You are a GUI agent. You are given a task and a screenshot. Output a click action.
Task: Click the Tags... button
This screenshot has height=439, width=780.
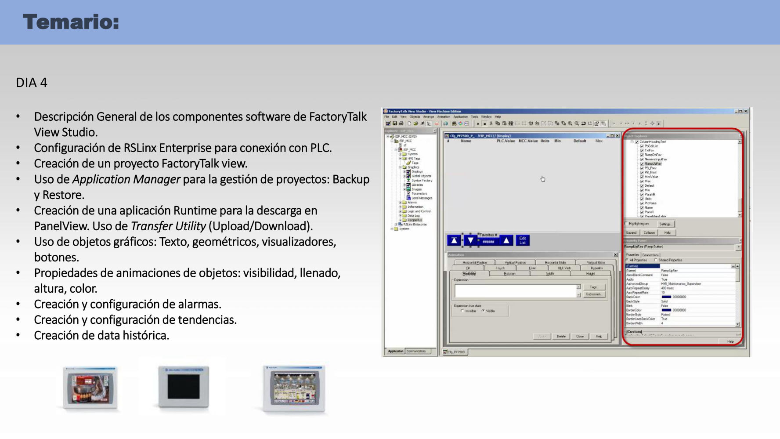[x=594, y=287]
